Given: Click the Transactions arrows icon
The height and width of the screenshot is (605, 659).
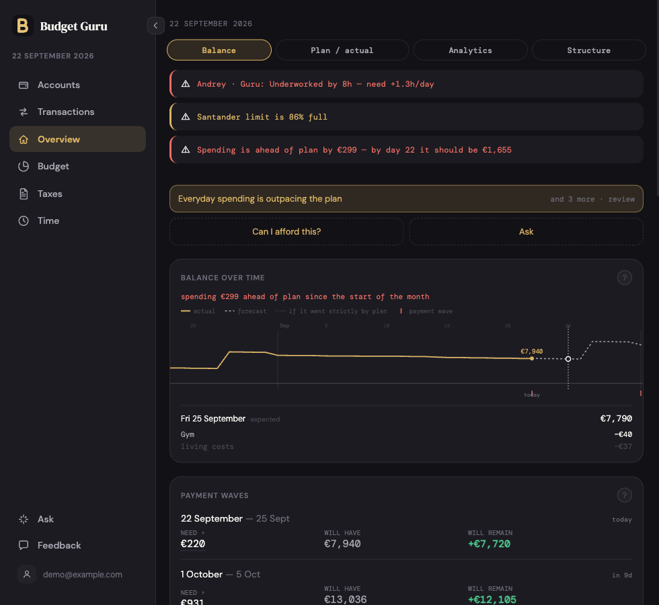Looking at the screenshot, I should click(24, 112).
